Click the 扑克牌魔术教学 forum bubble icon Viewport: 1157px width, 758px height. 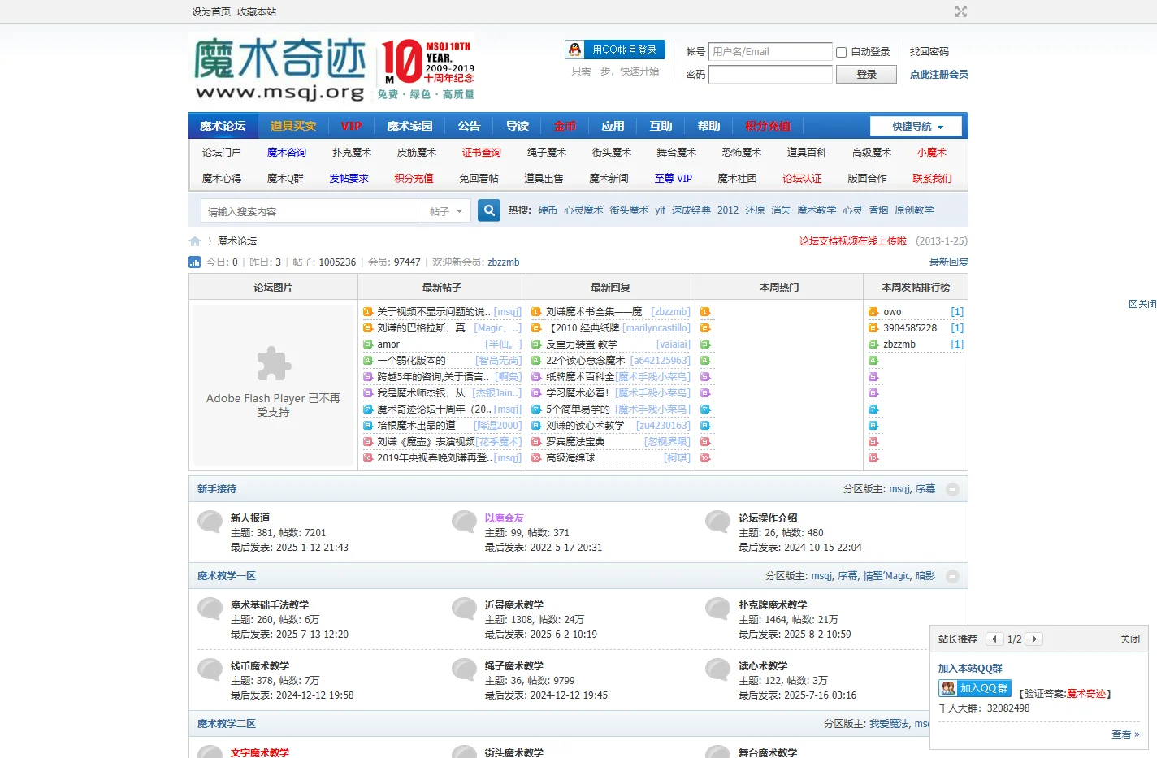pos(718,609)
